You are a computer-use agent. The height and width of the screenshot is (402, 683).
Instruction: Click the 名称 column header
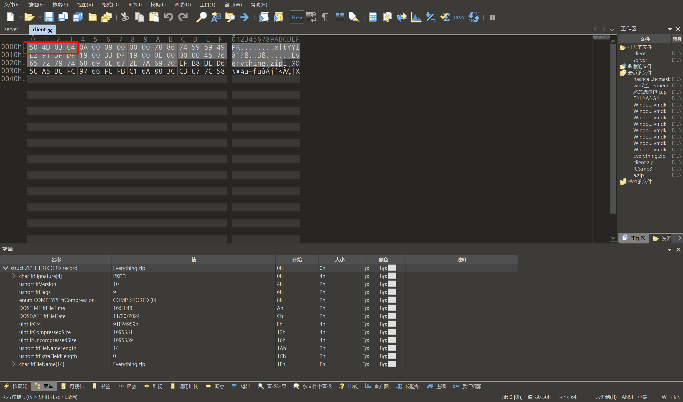(x=56, y=259)
